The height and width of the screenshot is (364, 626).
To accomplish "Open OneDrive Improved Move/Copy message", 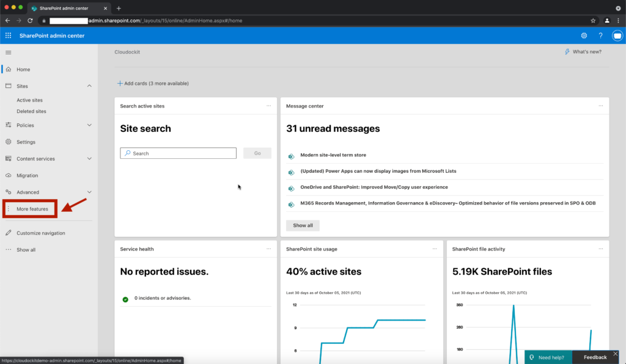I will pyautogui.click(x=374, y=187).
